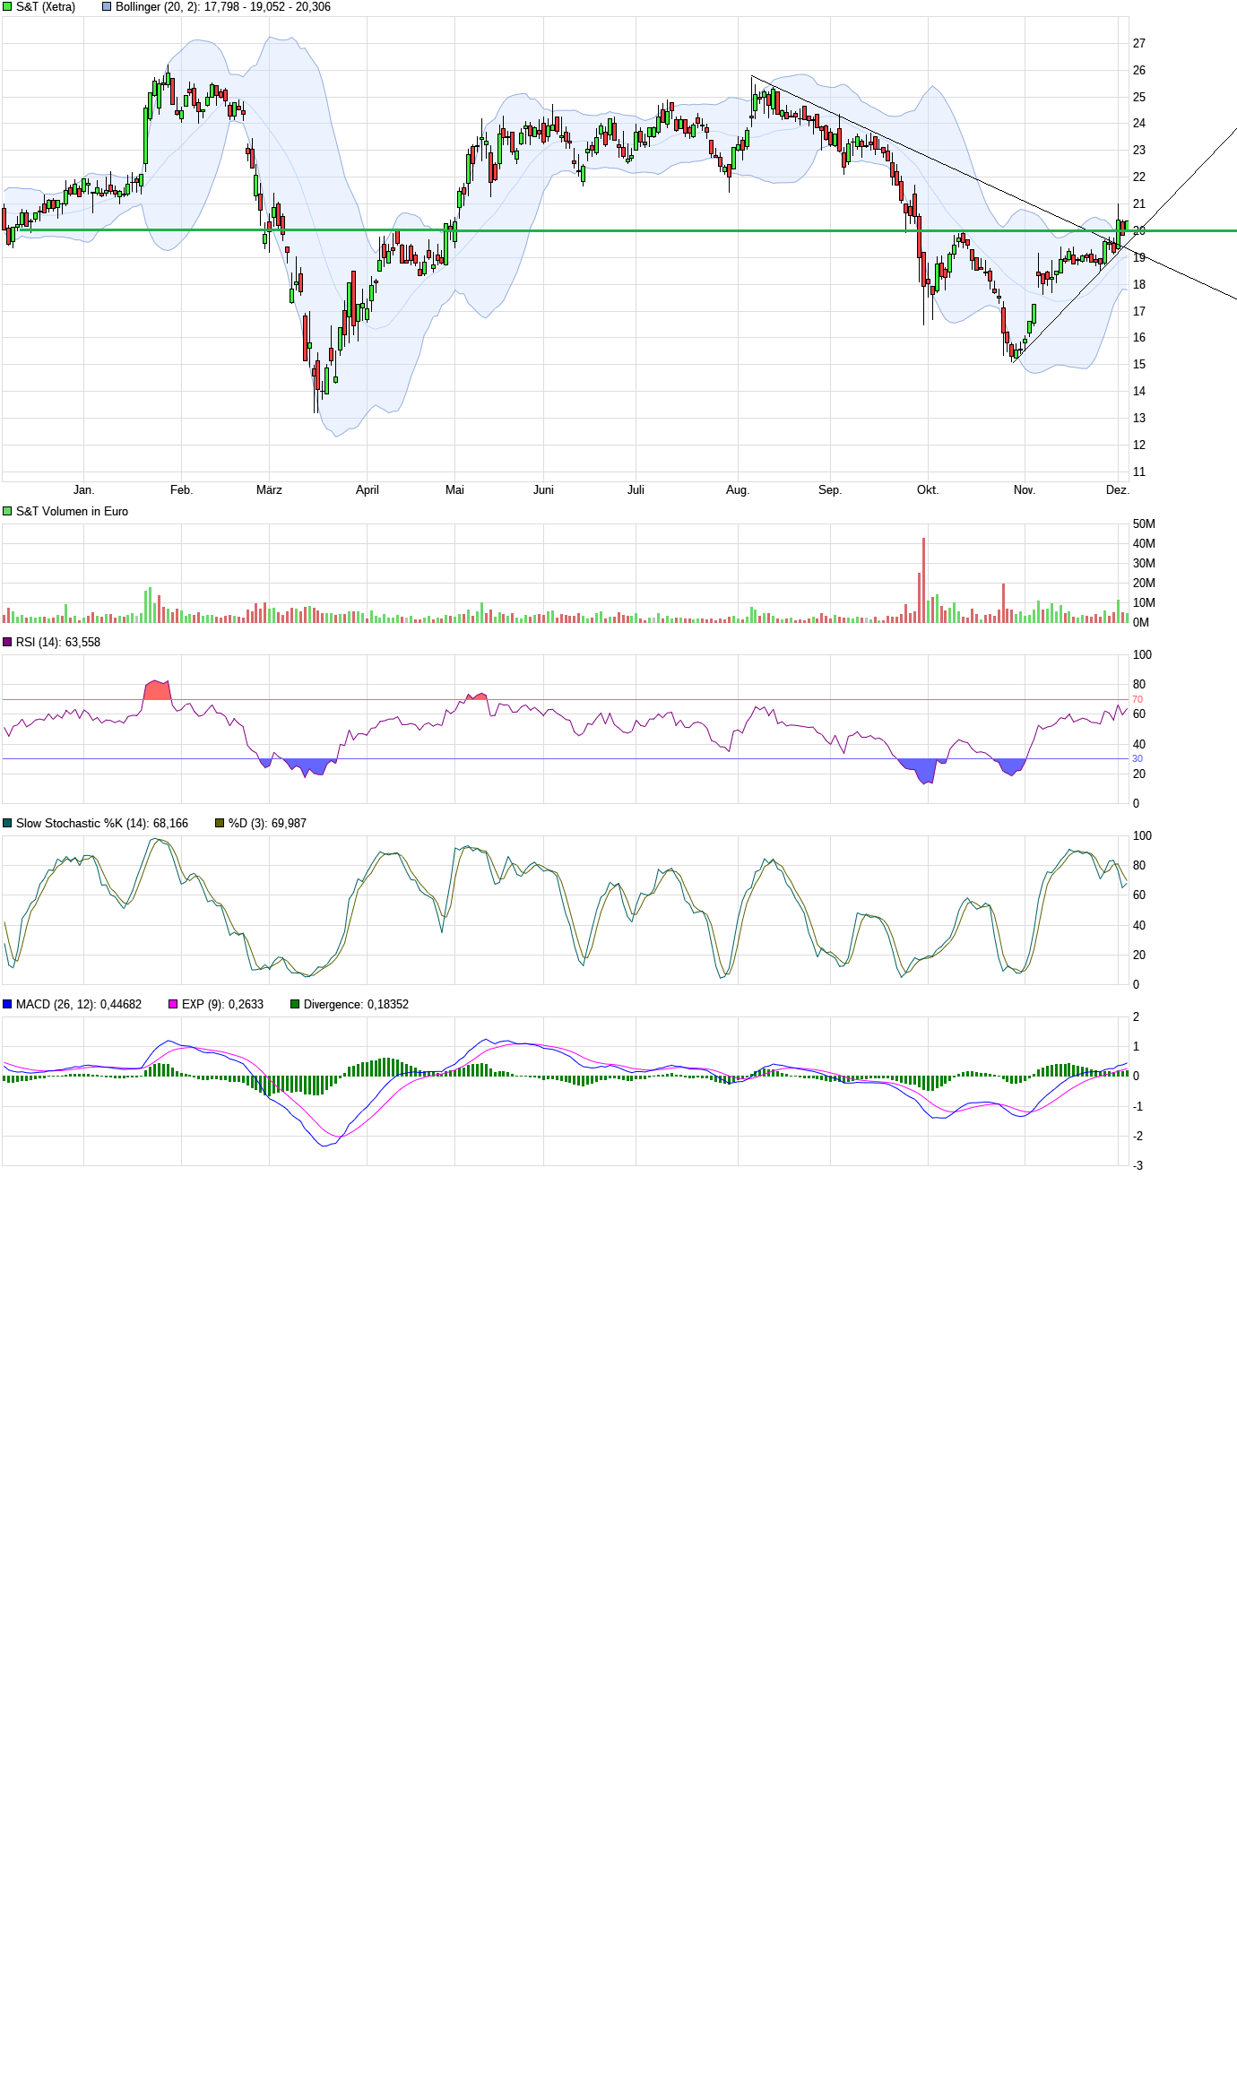
Task: Click the MACD axis value -3
Action: (1138, 1166)
